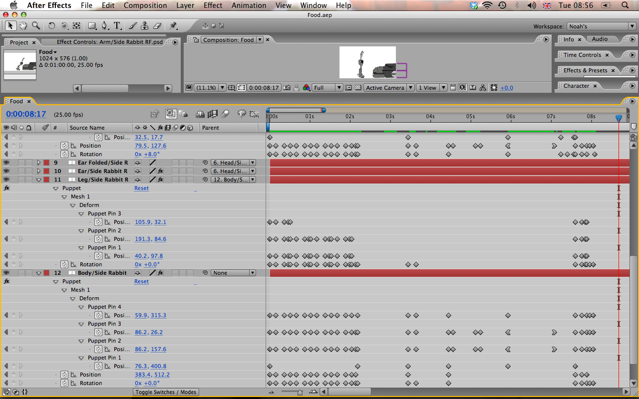Click the Region of Interest icon

241,88
